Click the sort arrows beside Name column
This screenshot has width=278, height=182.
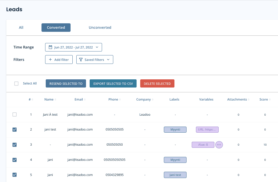coord(56,99)
